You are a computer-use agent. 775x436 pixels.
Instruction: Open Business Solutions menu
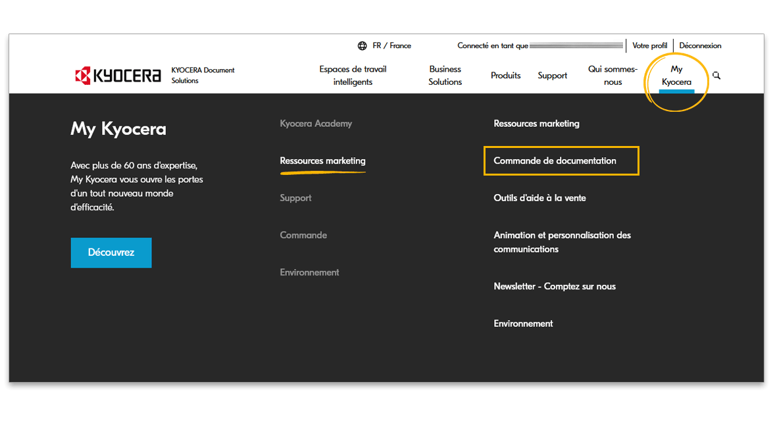coord(445,76)
